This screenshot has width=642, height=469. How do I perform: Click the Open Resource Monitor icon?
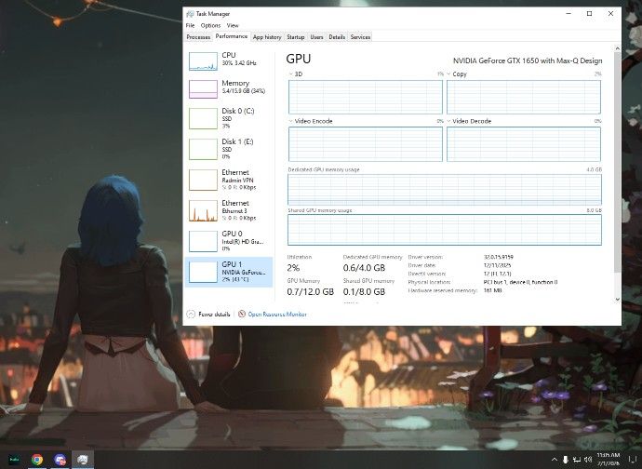(242, 315)
